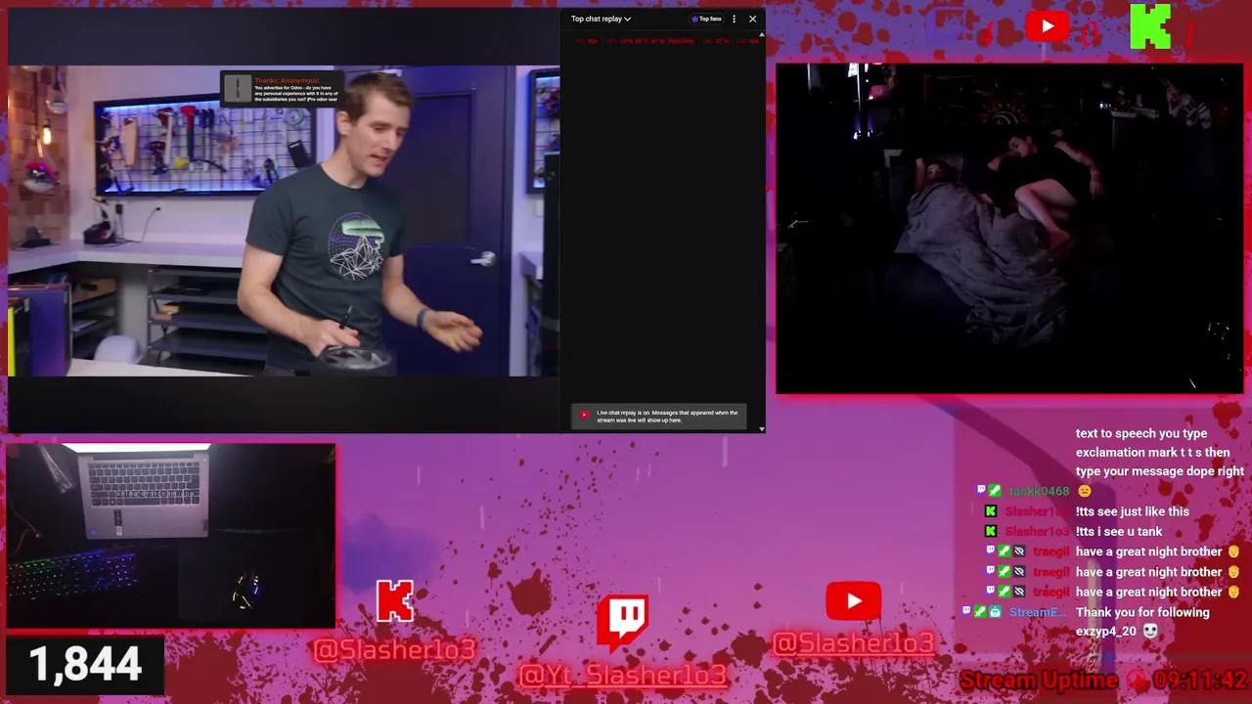
Task: Click the red Kick logo above @Slasher1o3
Action: [395, 601]
